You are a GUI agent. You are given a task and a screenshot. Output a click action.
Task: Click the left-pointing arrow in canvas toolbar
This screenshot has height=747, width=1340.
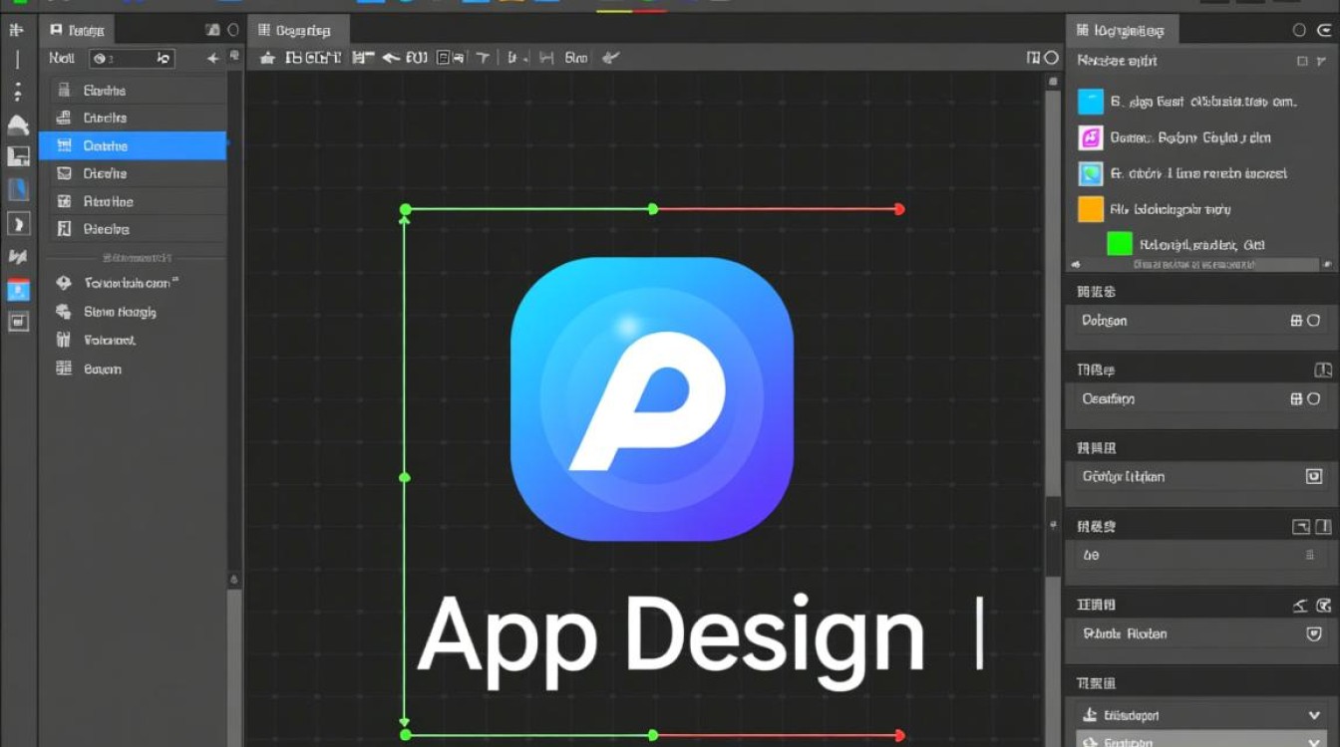[x=391, y=58]
